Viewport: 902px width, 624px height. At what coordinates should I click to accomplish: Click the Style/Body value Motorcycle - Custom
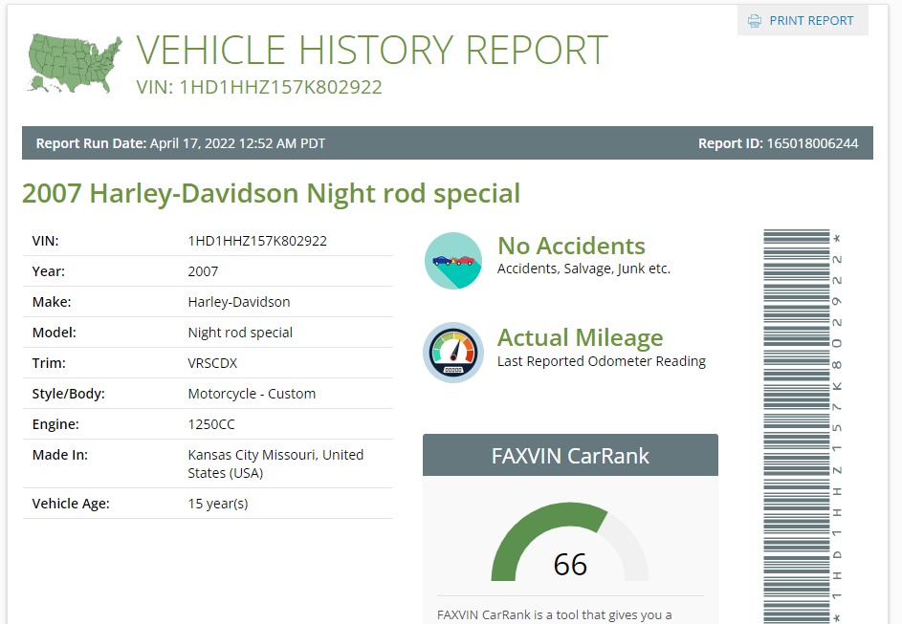coord(252,394)
